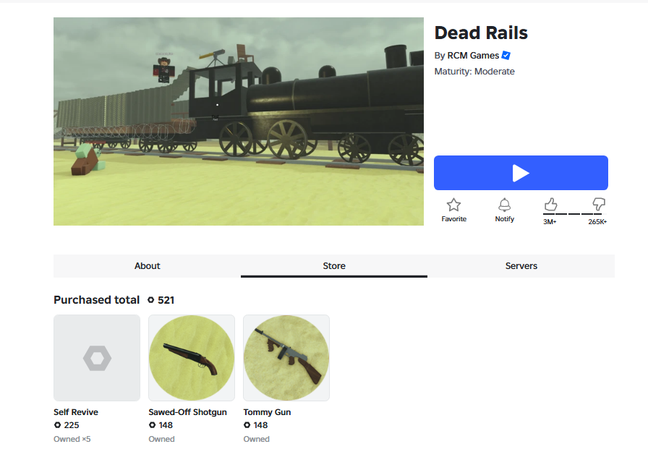This screenshot has height=457, width=648.
Task: Click the Sawed-Off Shotgun item name
Action: pos(187,412)
